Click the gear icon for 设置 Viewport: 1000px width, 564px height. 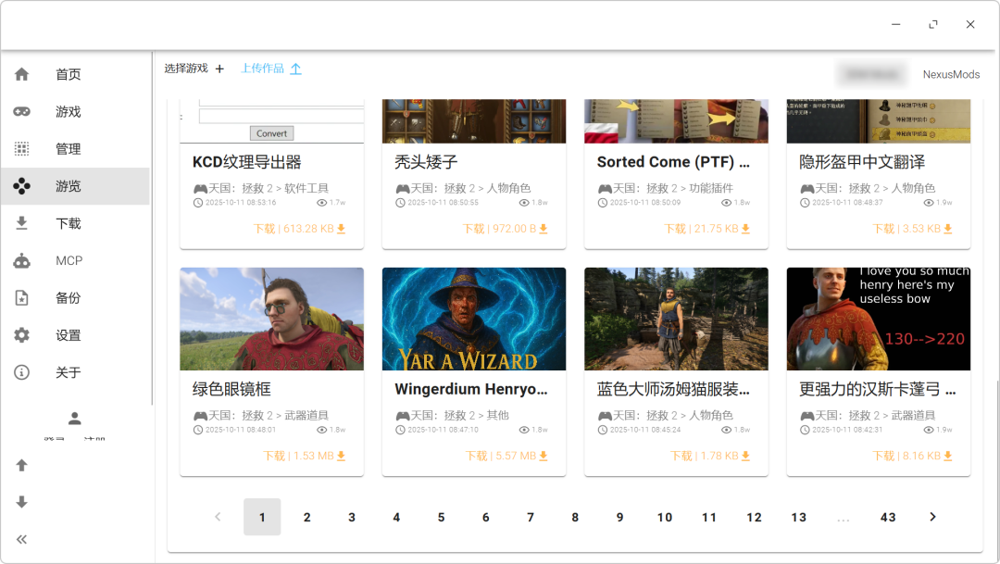[21, 335]
